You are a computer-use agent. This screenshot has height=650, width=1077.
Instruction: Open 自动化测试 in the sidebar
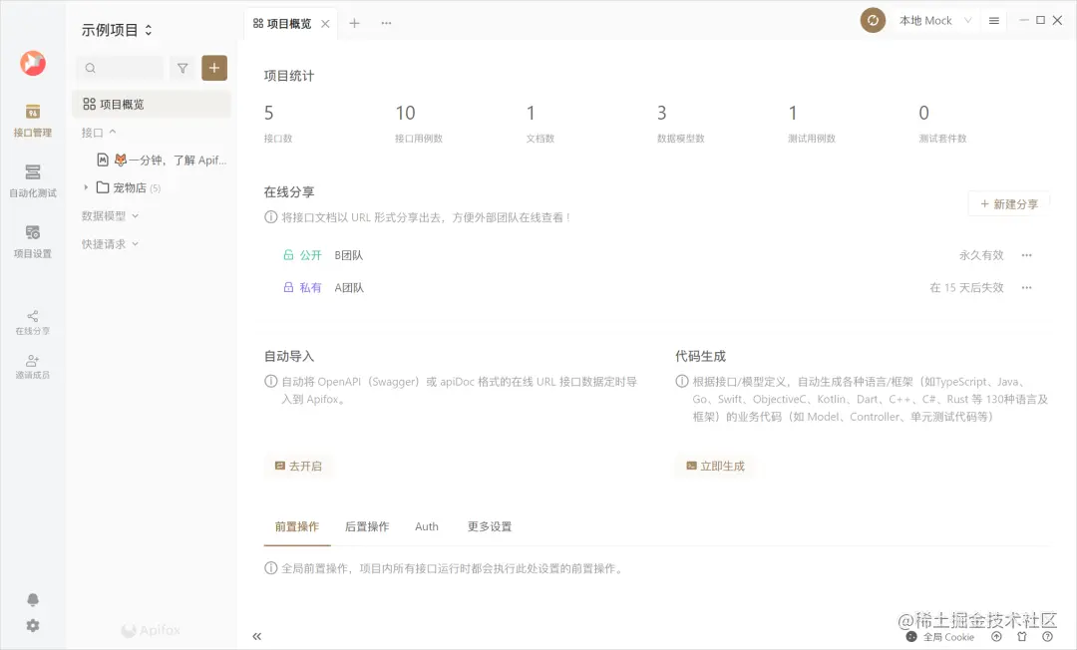pos(32,180)
